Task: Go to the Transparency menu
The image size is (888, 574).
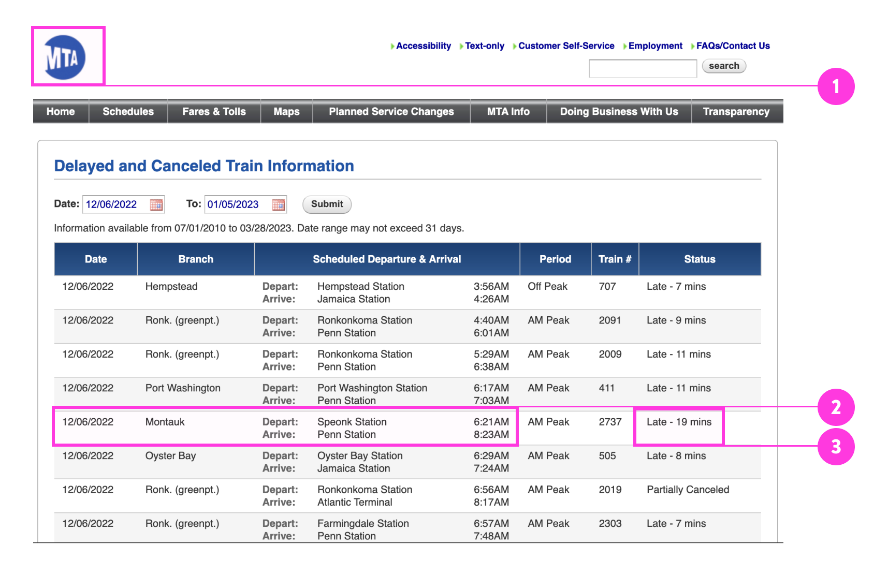Action: tap(736, 112)
